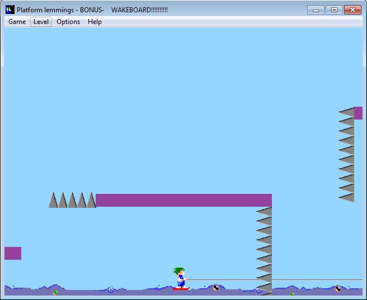Viewport: 367px width, 300px height.
Task: Click the floating object right of the lemming
Action: click(216, 288)
